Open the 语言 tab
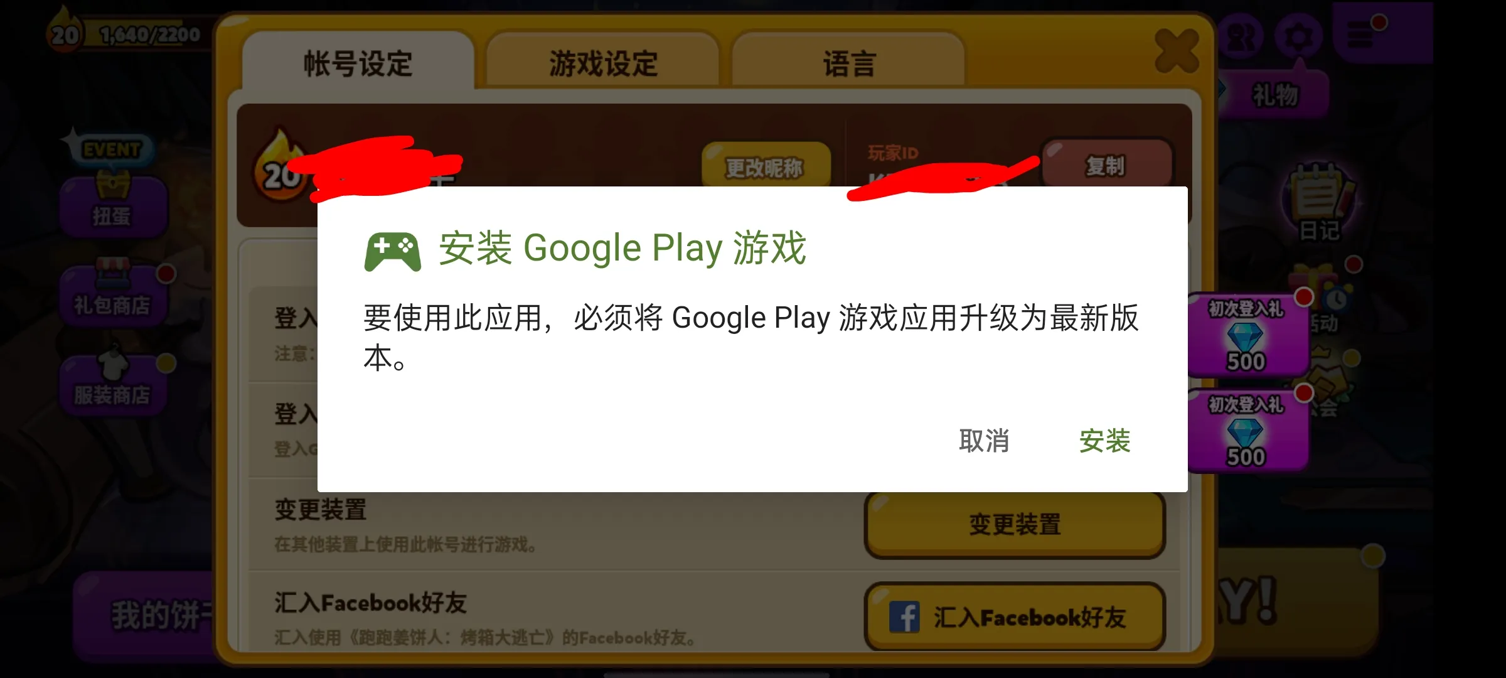1506x678 pixels. click(x=848, y=63)
